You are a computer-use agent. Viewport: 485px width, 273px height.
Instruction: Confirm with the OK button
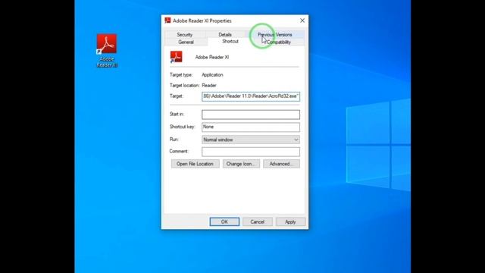[x=224, y=221]
